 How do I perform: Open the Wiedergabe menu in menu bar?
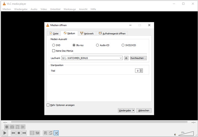[x=21, y=9]
